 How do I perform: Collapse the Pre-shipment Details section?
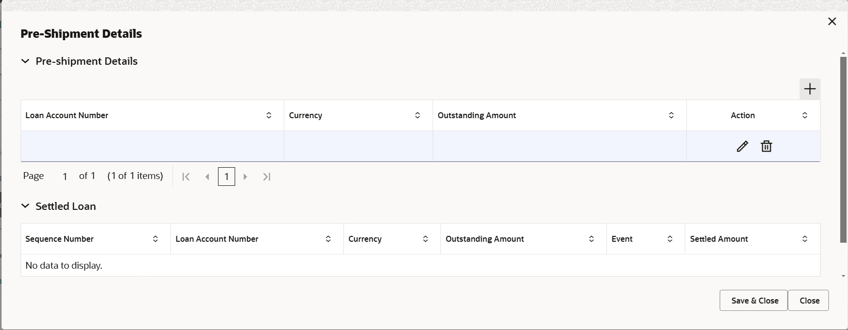tap(25, 61)
